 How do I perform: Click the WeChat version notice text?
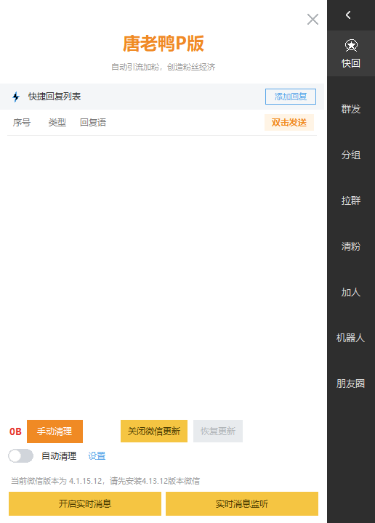click(x=105, y=481)
